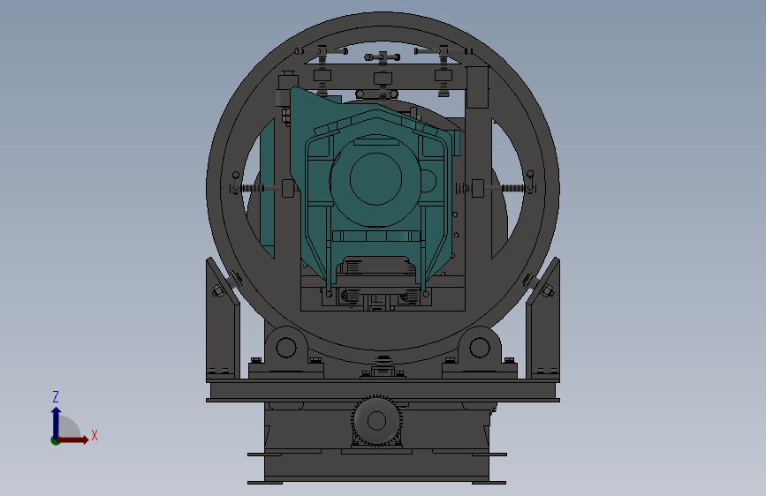Select the left support roller under the ring
766x496 pixels.
[285, 348]
